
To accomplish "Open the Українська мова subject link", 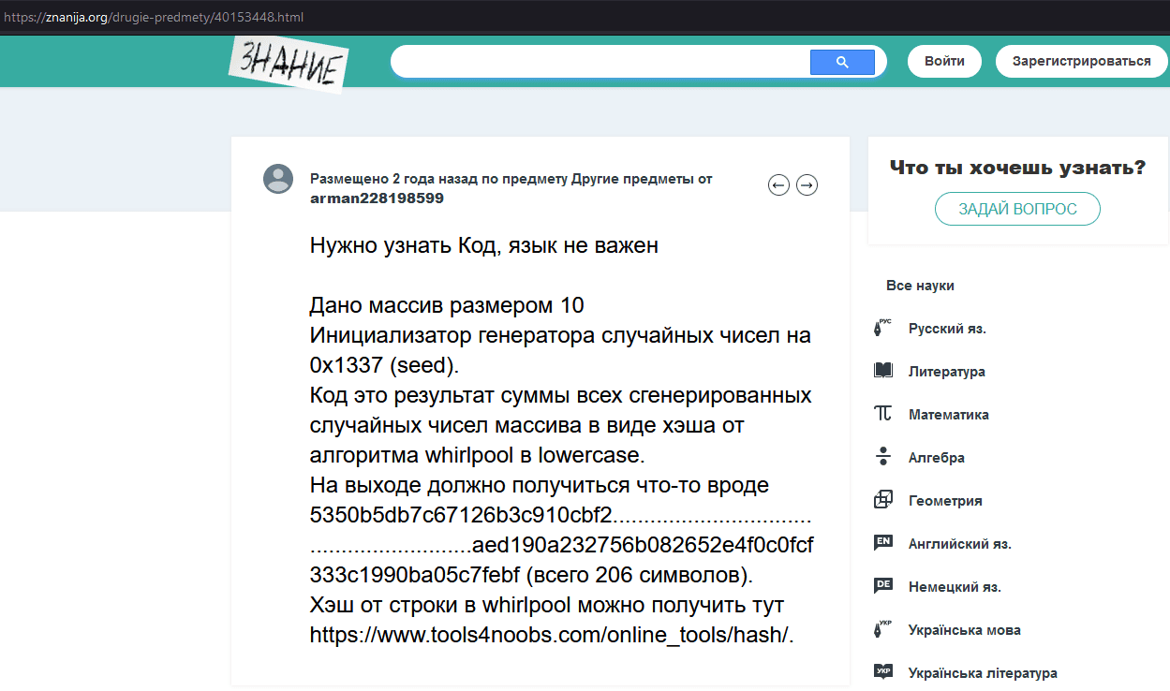I will [964, 630].
